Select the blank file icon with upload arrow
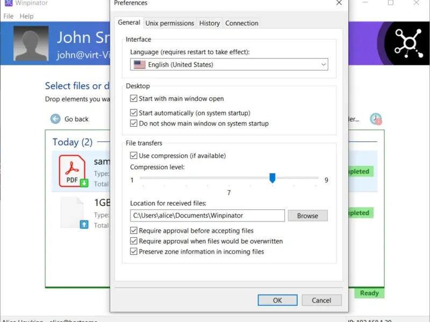 tap(74, 213)
